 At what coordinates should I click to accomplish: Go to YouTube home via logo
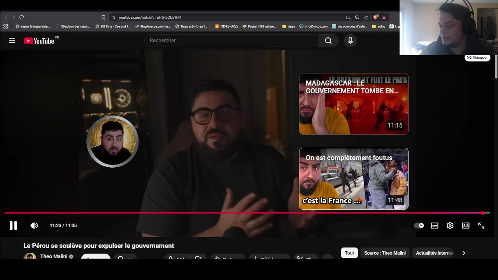[39, 41]
